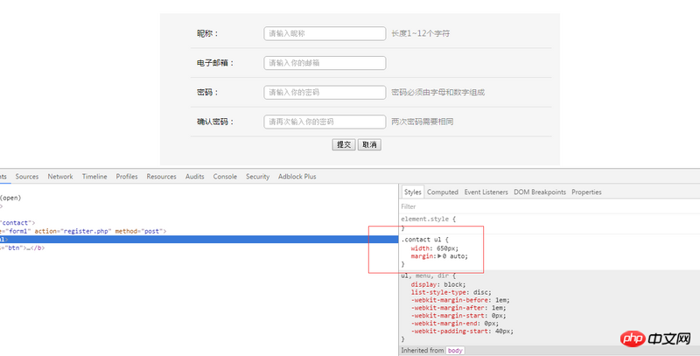This screenshot has width=700, height=356.
Task: Click the display: block declaration
Action: [438, 284]
